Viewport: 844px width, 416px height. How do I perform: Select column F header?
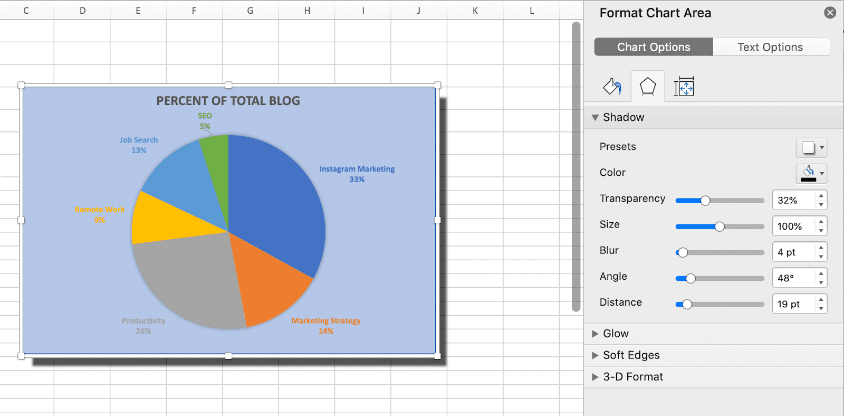pos(194,10)
